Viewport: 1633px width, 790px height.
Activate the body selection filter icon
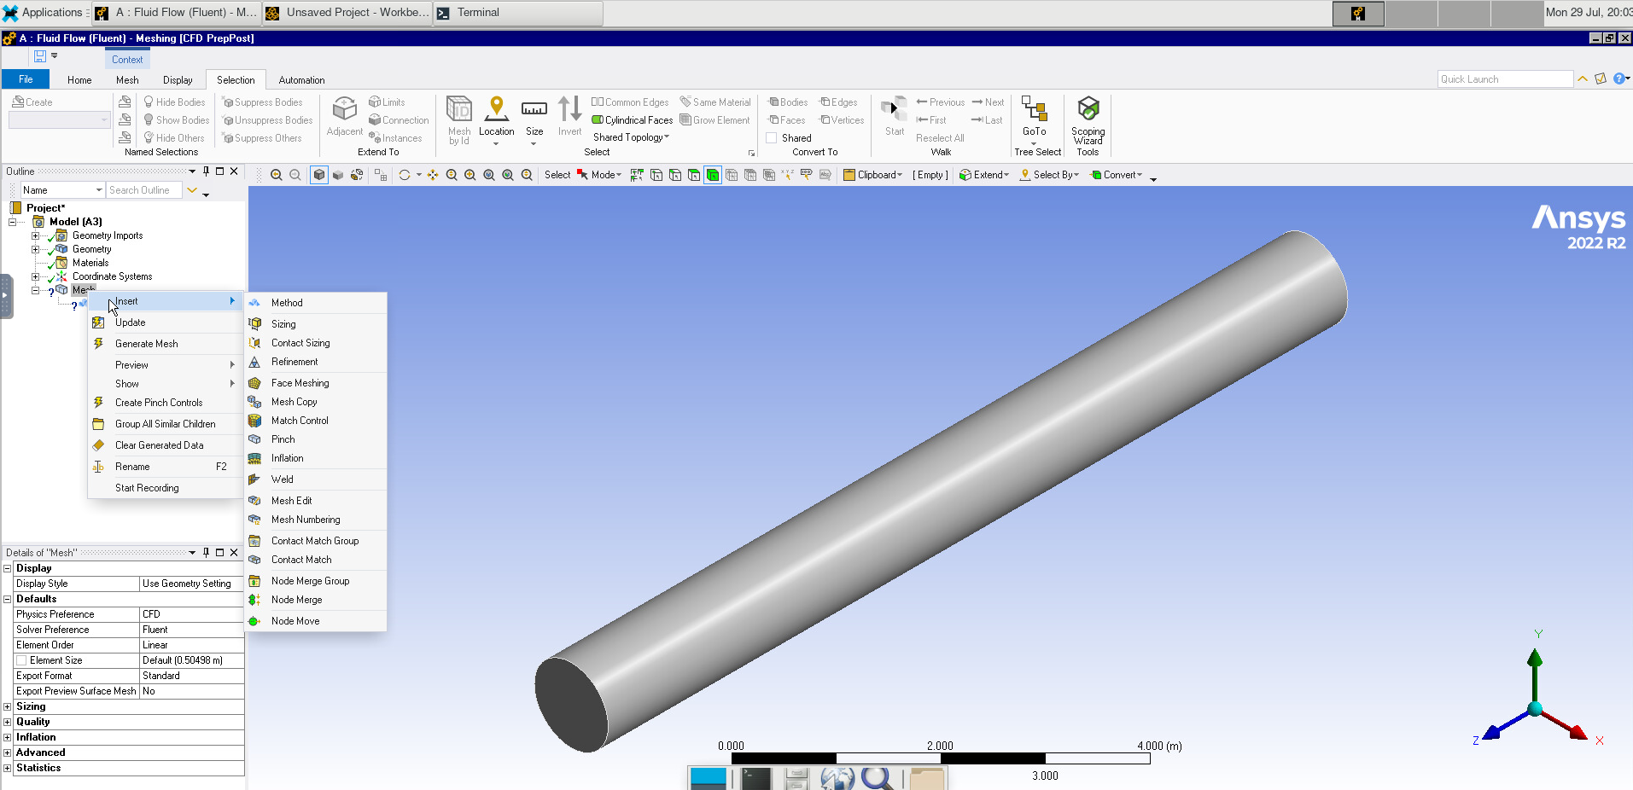pos(712,175)
